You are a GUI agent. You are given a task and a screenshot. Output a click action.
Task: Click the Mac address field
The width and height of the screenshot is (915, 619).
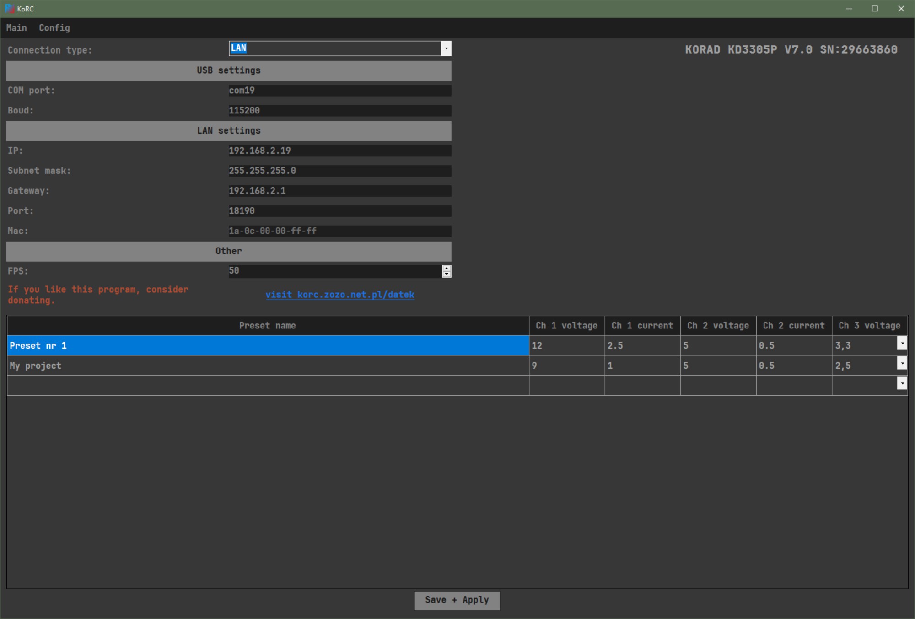pos(340,231)
